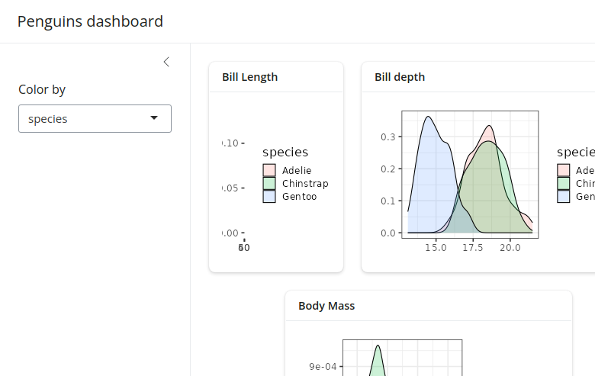Click the Gentoo blue swatch in Bill Length legend
595x376 pixels.
269,196
